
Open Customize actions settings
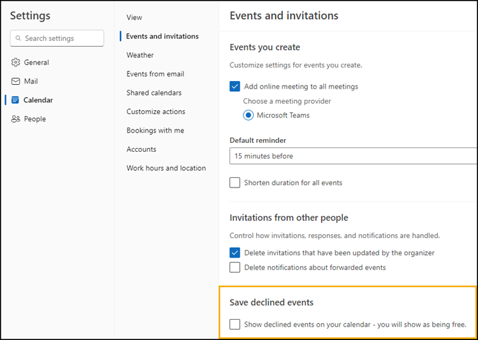(x=156, y=112)
